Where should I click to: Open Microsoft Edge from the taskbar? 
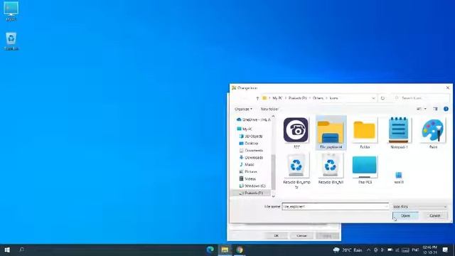(210, 250)
